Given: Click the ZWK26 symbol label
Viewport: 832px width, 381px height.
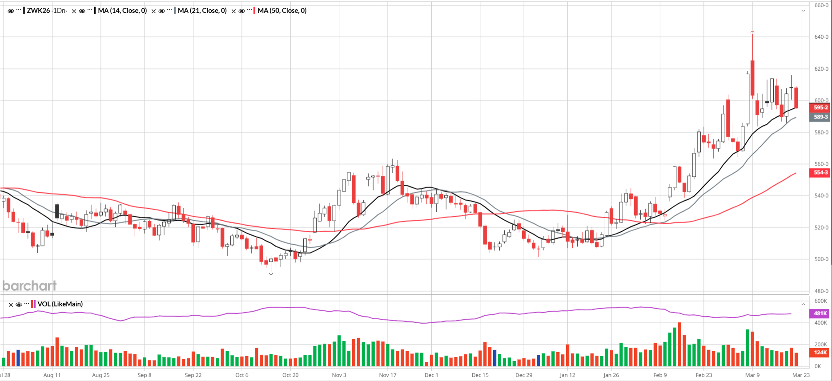Looking at the screenshot, I should pos(38,11).
